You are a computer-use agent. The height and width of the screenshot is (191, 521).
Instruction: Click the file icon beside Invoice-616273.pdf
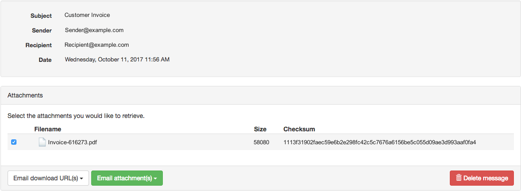point(42,142)
